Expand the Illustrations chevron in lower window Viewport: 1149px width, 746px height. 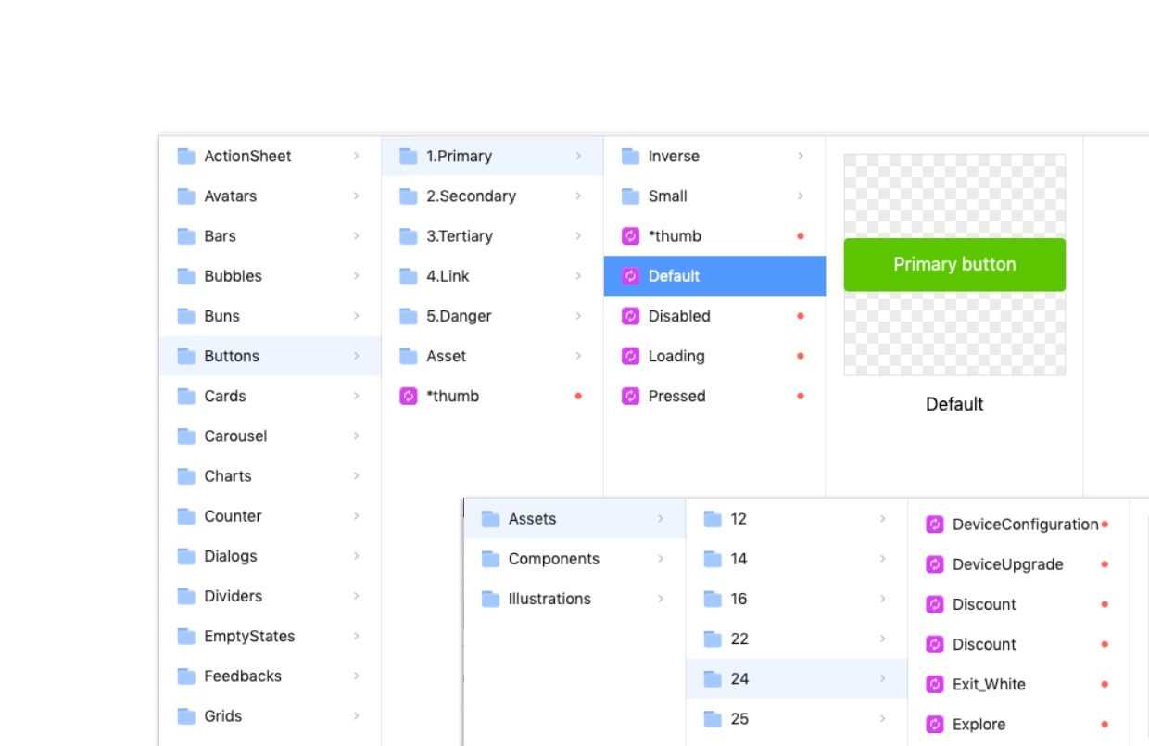pos(661,599)
